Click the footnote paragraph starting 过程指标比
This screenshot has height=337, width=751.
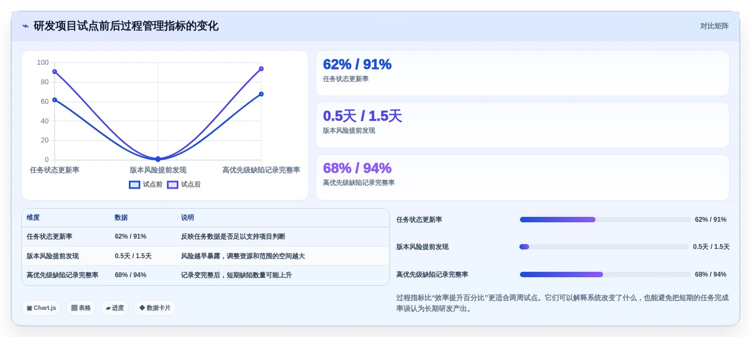[562, 303]
